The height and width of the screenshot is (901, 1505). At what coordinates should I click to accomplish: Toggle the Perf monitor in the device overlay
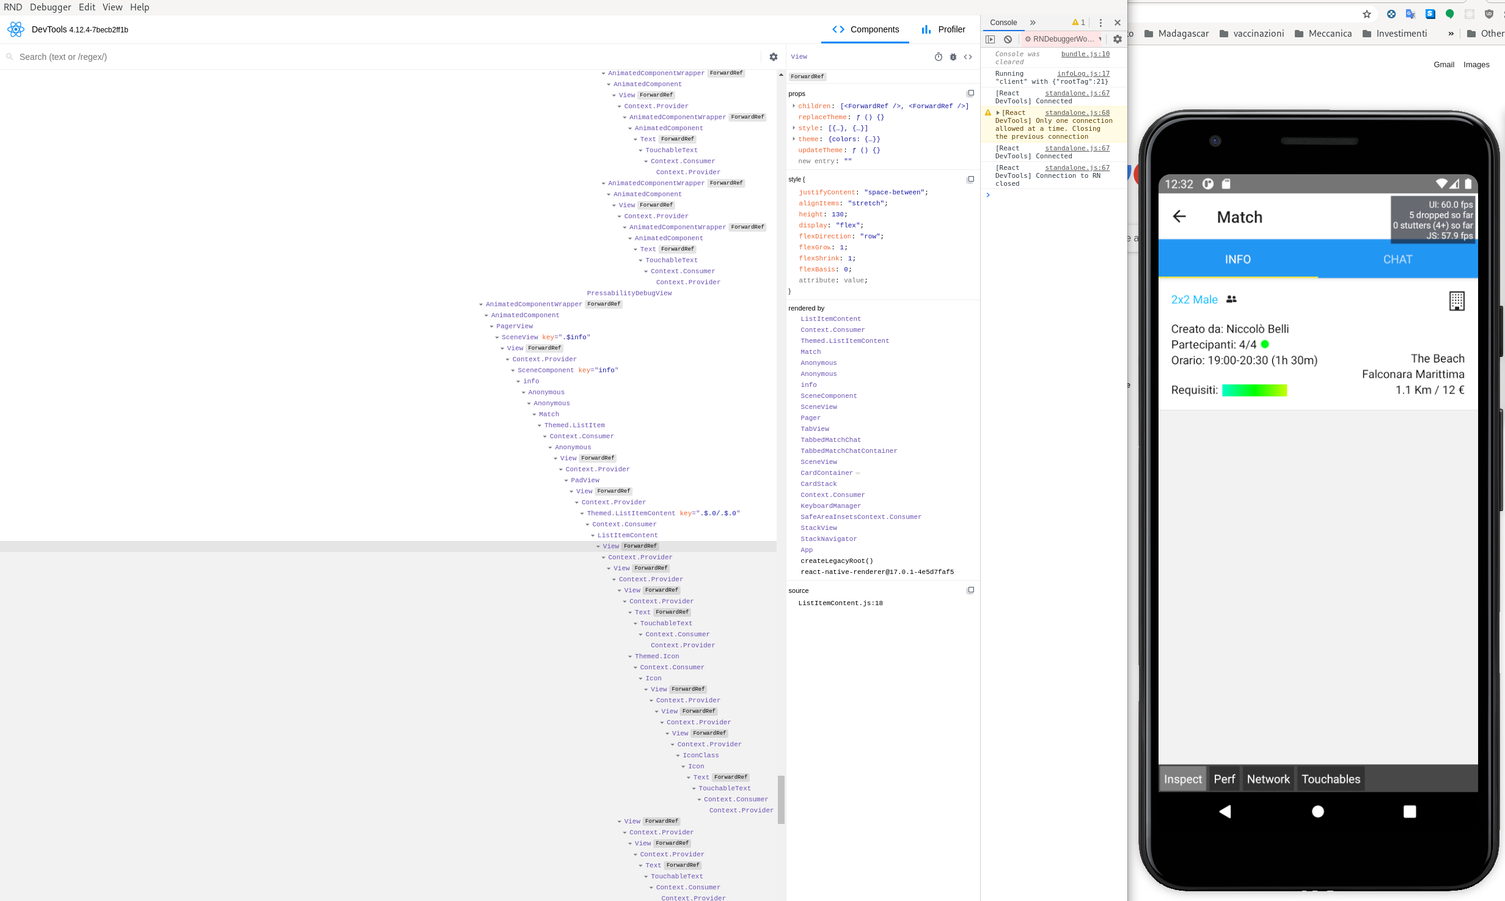tap(1225, 779)
